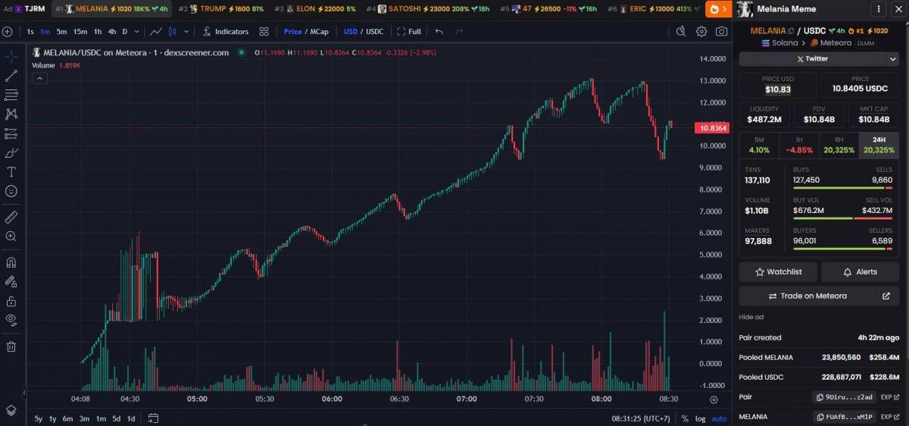Open three-dot options menu for Melania Meme
The width and height of the screenshot is (909, 426).
tap(879, 10)
